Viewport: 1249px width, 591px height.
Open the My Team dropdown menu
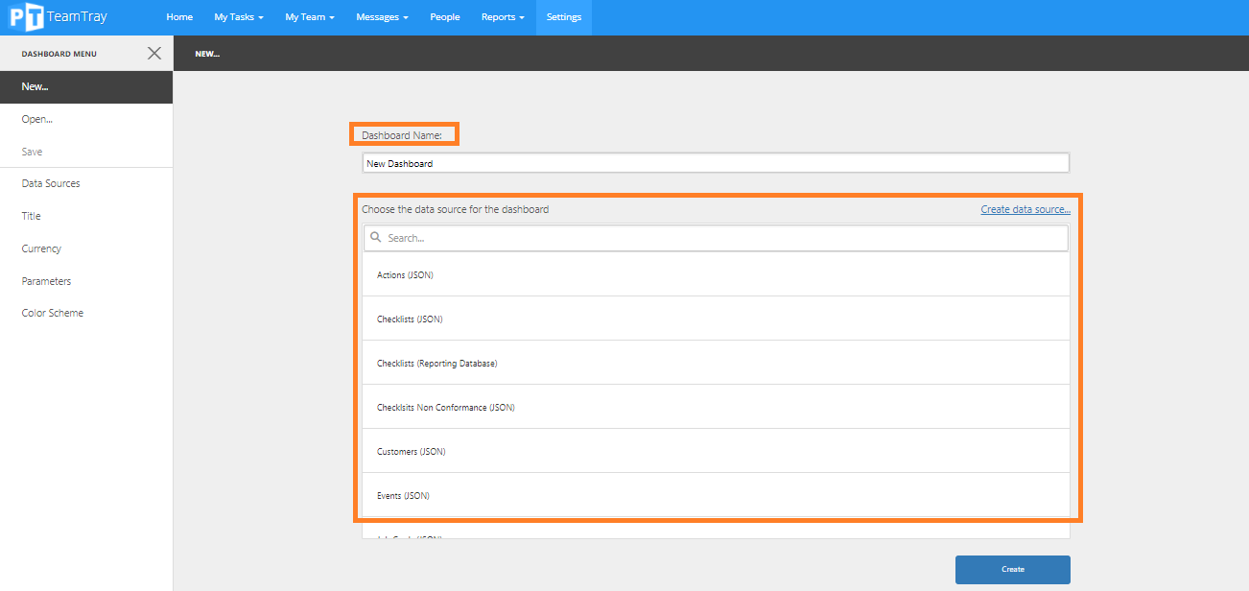pyautogui.click(x=309, y=16)
